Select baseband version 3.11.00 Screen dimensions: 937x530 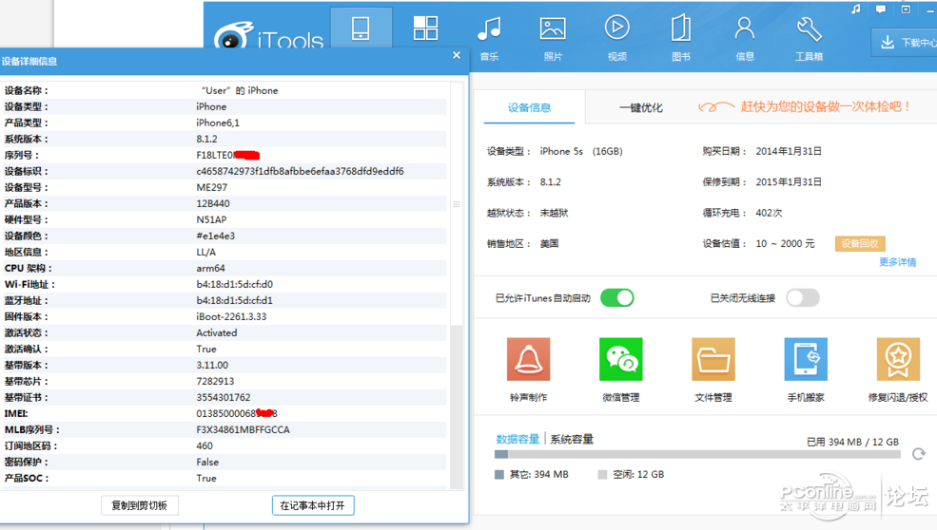212,366
